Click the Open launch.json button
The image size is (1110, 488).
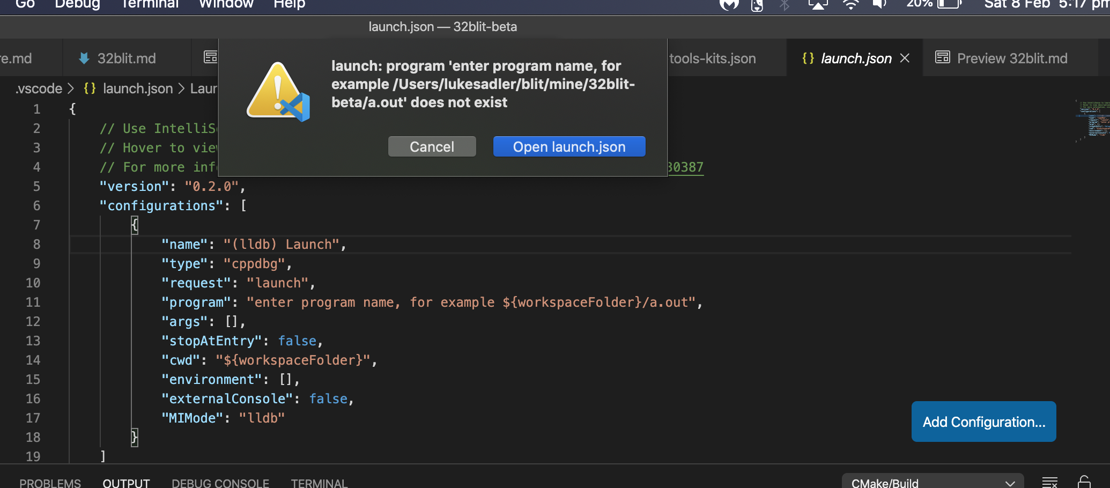point(569,146)
